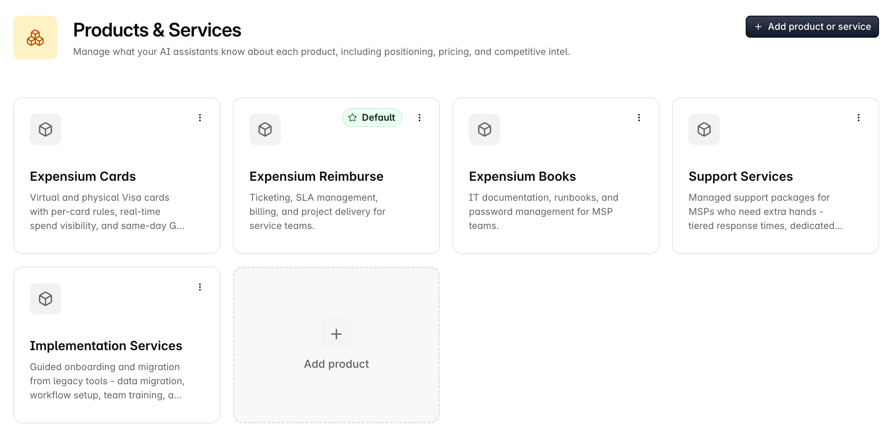Open the three-dot menu on Implementation Services
The width and height of the screenshot is (890, 436).
(200, 287)
